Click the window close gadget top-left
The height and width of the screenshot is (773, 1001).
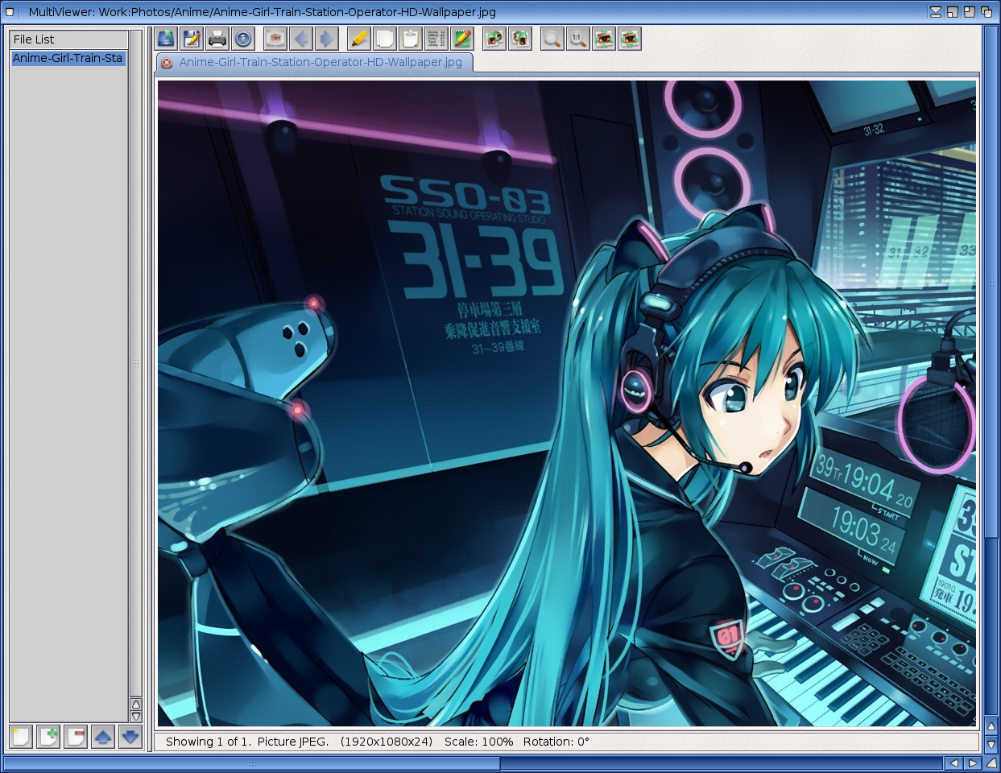[x=10, y=11]
